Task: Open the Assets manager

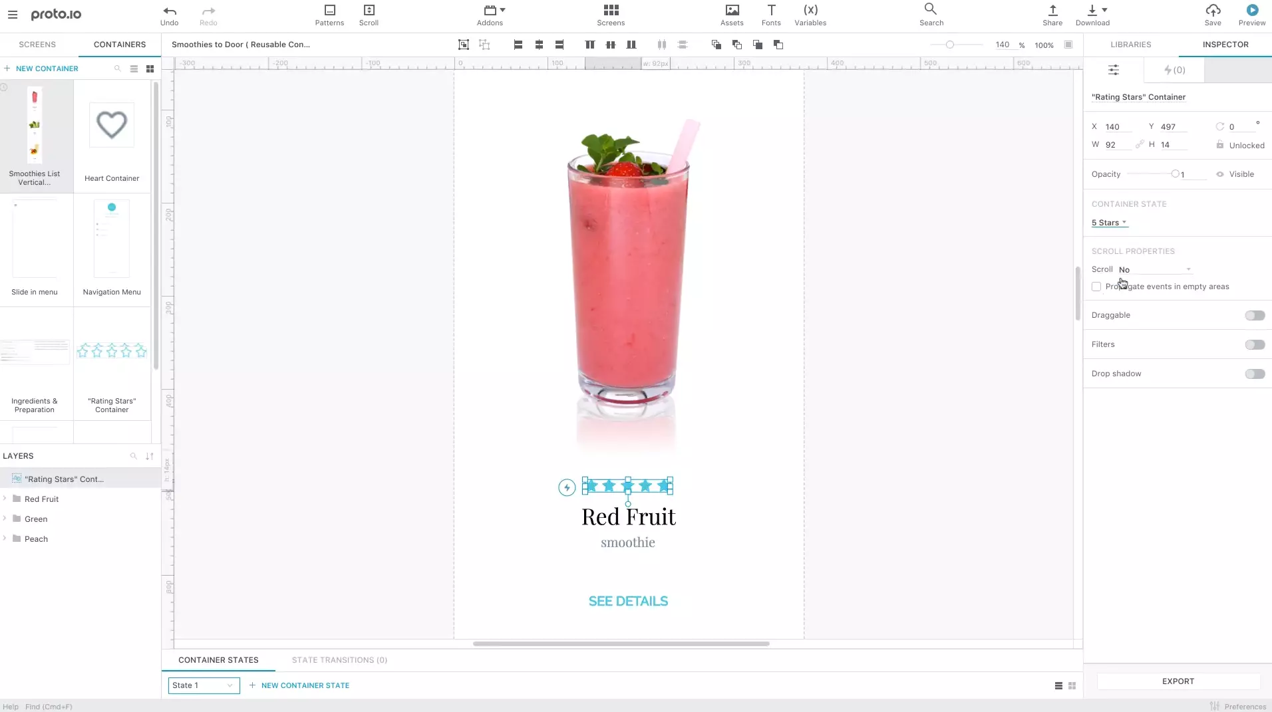Action: pyautogui.click(x=732, y=15)
